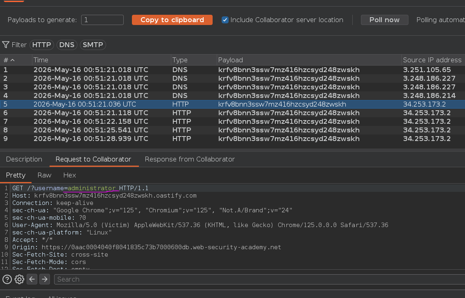Screen dimensions: 465x298
Task: Click the Host header line
Action: point(104,196)
